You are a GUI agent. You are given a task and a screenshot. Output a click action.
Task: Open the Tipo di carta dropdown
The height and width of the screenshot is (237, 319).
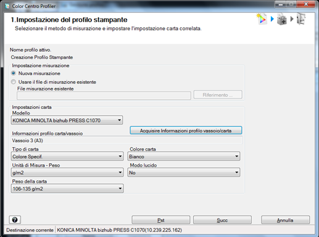point(67,156)
